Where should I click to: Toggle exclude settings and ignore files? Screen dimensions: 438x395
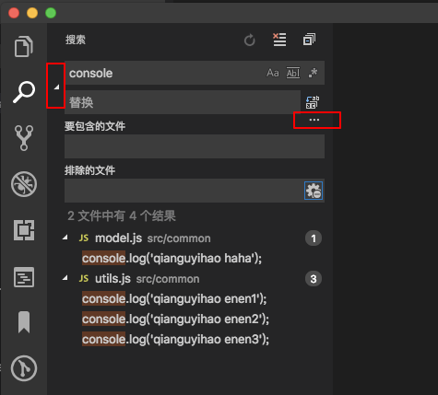coord(314,191)
